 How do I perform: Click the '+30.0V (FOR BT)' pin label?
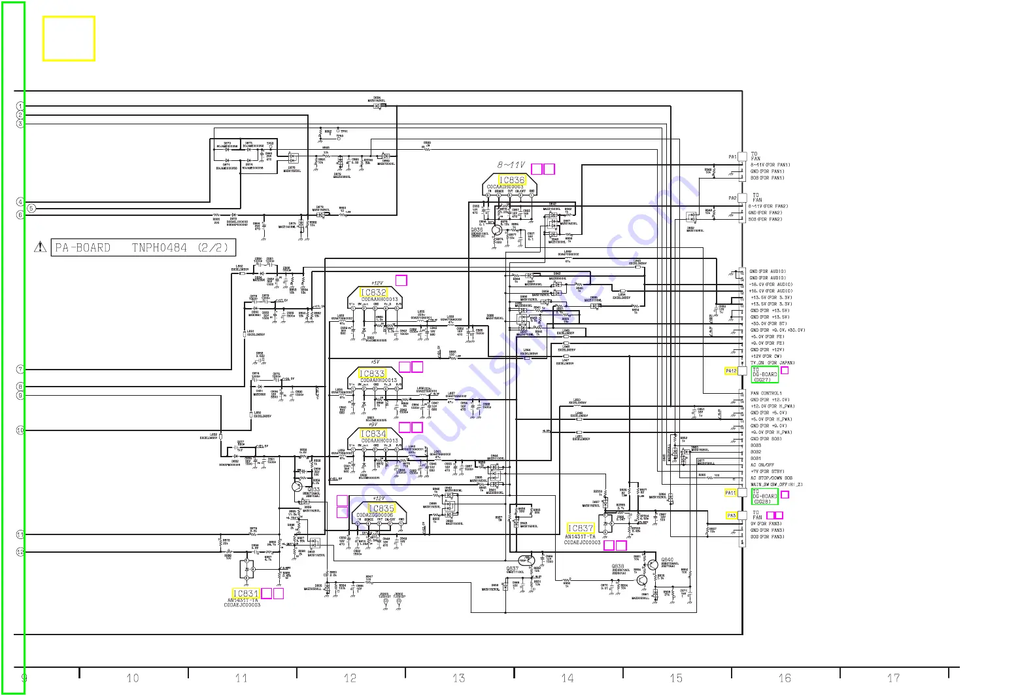coord(769,324)
